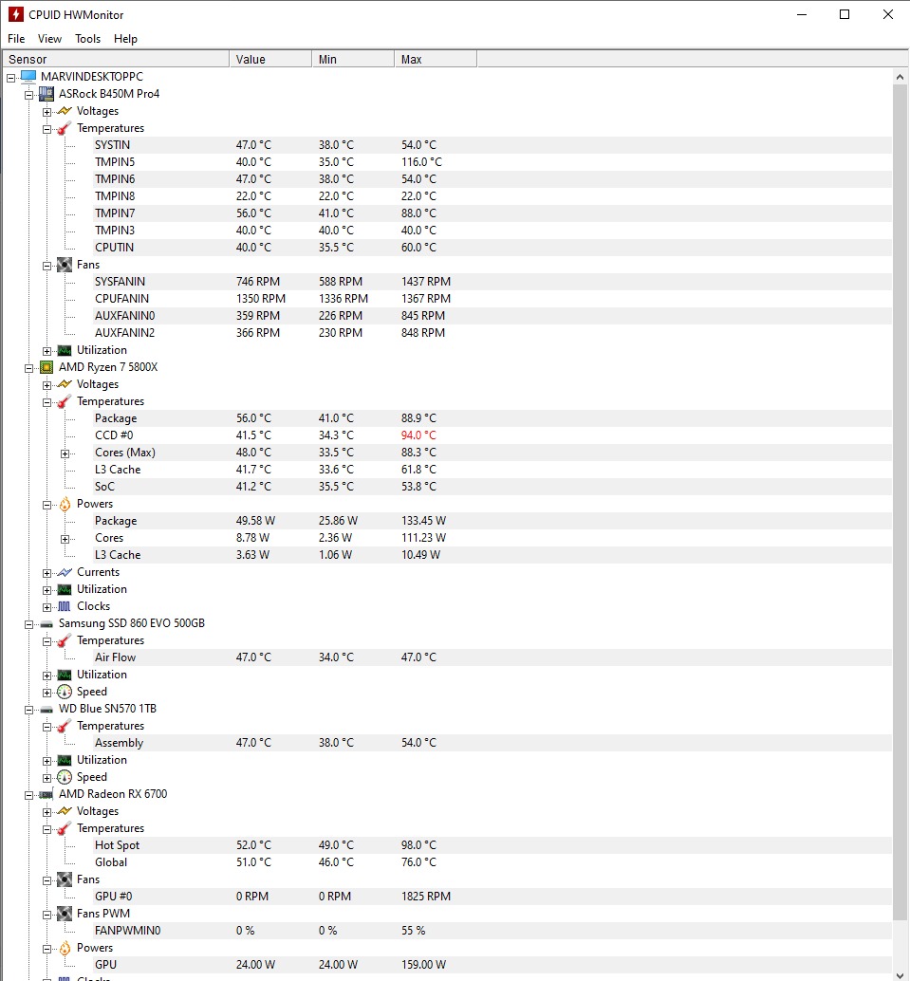Click the Min column header
This screenshot has height=981, width=910.
[353, 60]
